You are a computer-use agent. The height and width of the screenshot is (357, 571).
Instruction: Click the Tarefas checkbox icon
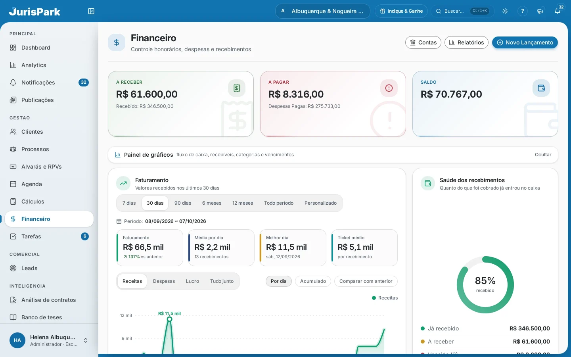tap(13, 236)
